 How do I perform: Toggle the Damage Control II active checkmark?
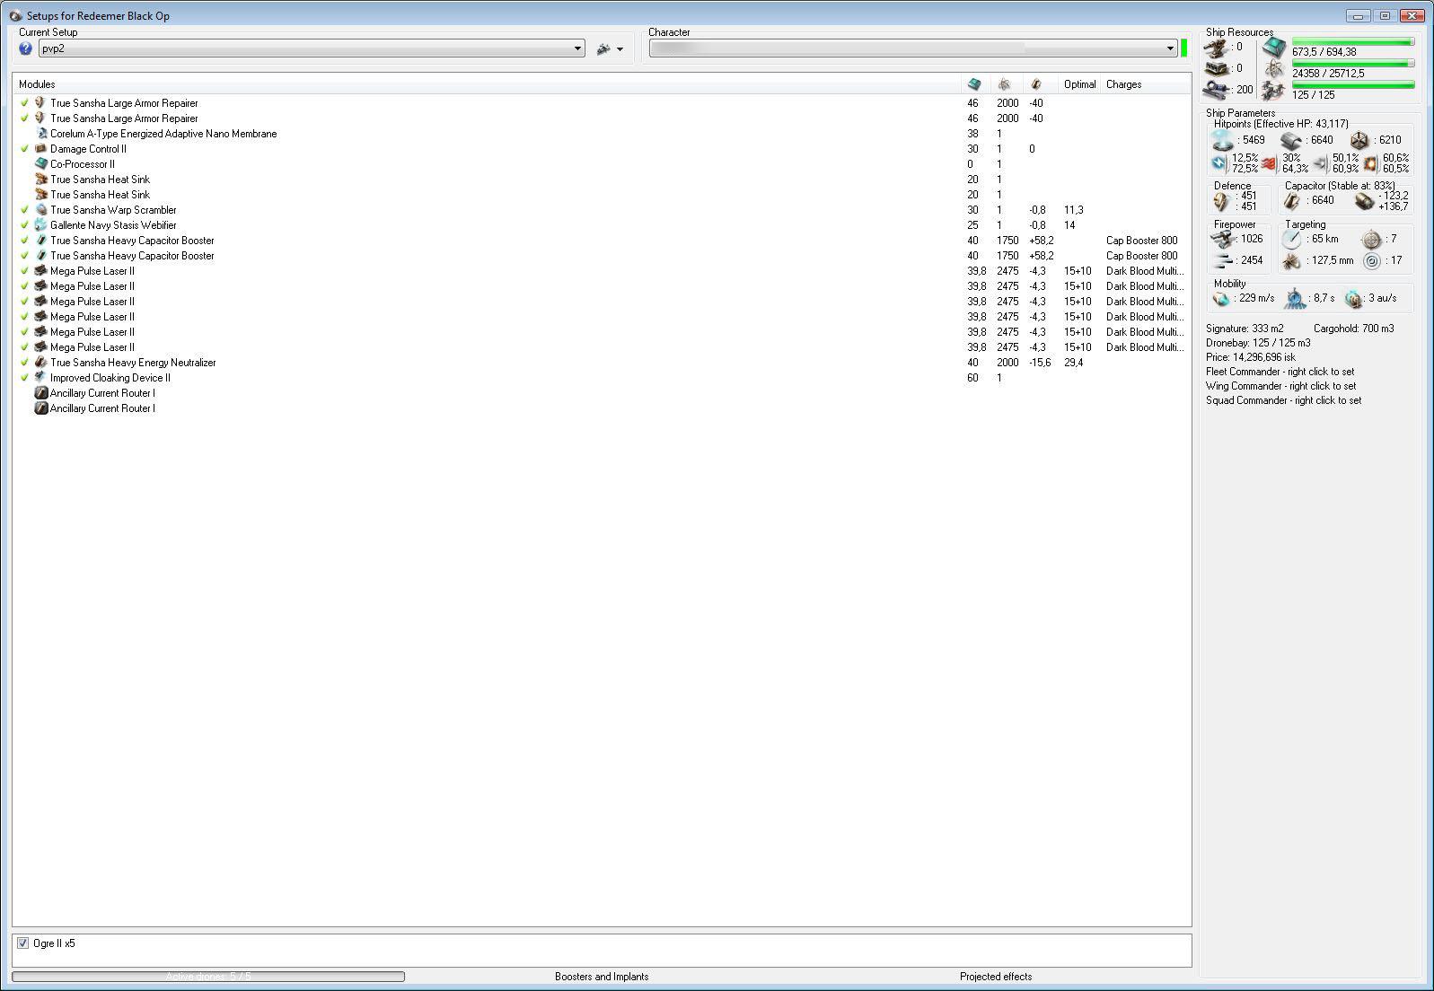[x=24, y=149]
